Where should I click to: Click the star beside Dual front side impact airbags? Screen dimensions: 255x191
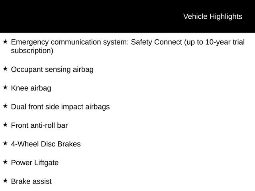(5, 106)
